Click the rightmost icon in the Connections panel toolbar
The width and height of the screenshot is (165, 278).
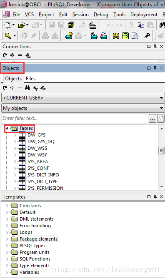click(x=28, y=55)
